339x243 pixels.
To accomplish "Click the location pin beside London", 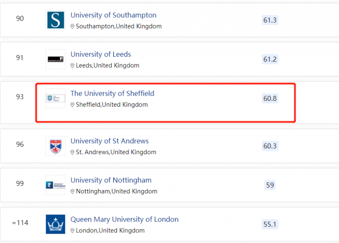I will pos(72,231).
